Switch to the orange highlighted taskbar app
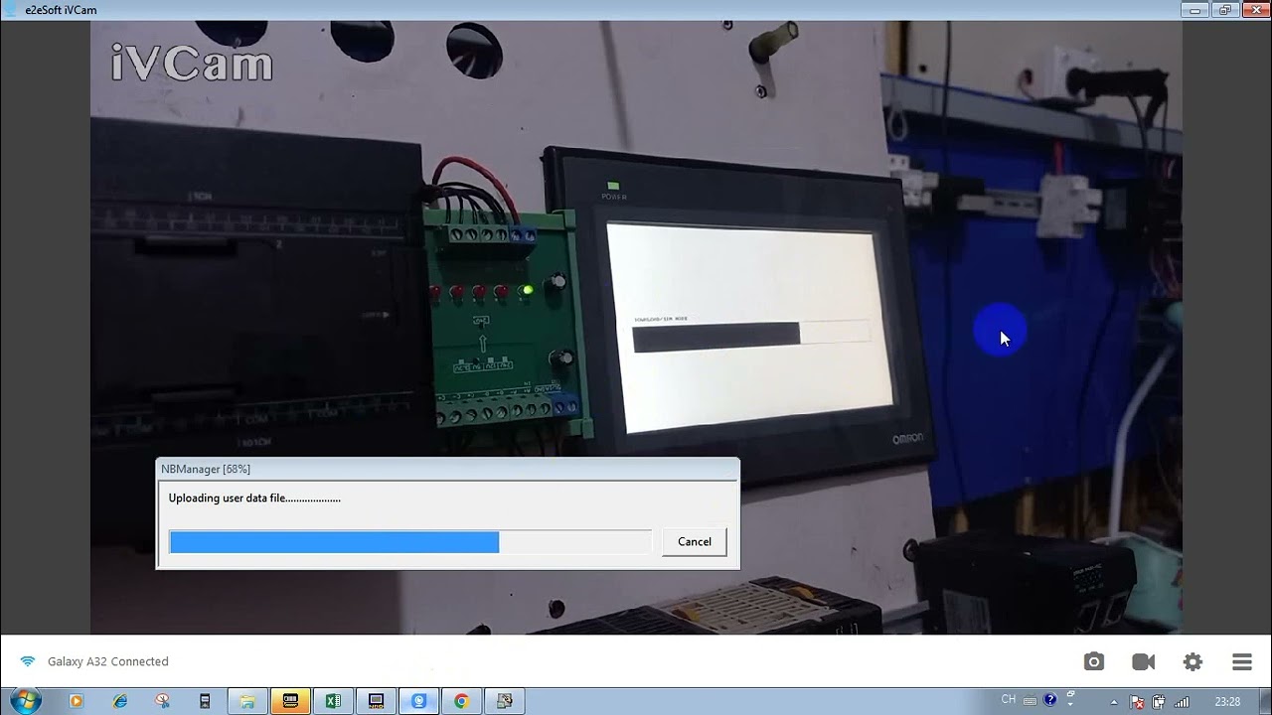The image size is (1272, 715). pos(290,701)
